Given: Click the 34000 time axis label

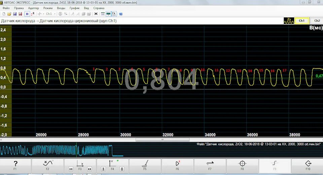Looking at the screenshot, I should (x=210, y=135).
